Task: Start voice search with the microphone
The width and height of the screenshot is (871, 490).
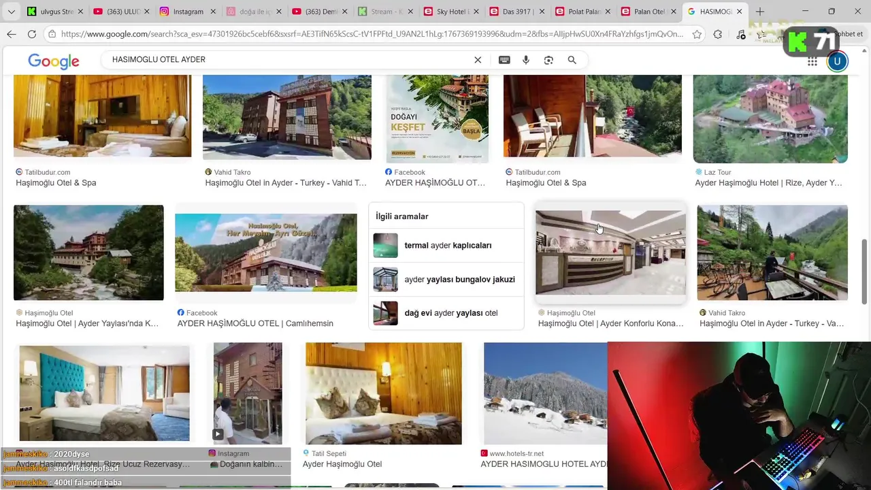Action: coord(526,60)
